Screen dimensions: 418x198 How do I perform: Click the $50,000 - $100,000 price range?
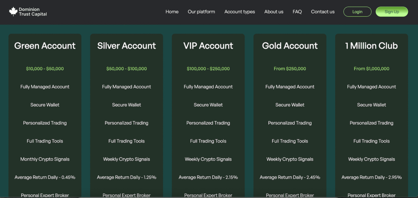(127, 69)
